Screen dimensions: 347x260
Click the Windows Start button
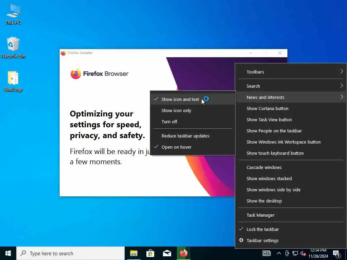point(8,253)
